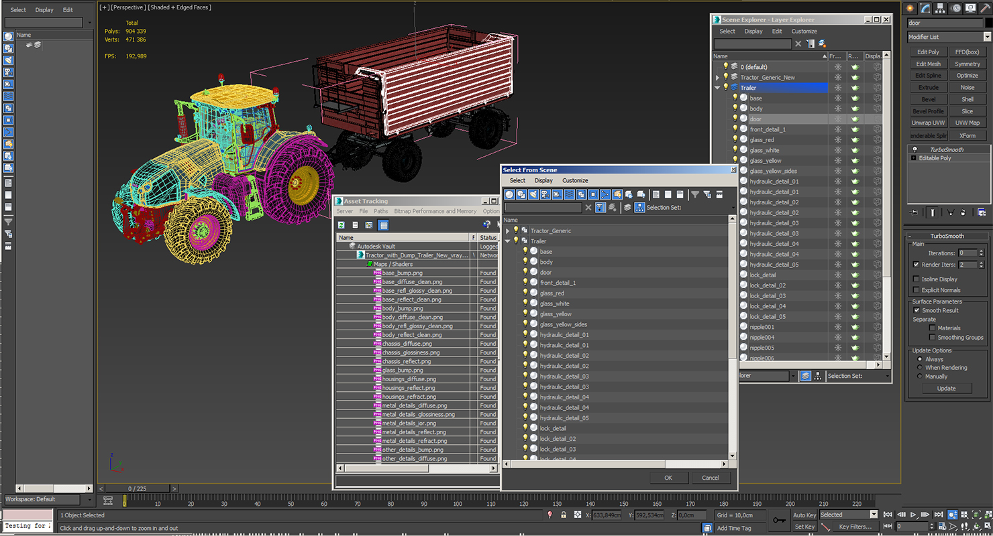
Task: Click Remove modifier trash icon
Action: pos(963,212)
